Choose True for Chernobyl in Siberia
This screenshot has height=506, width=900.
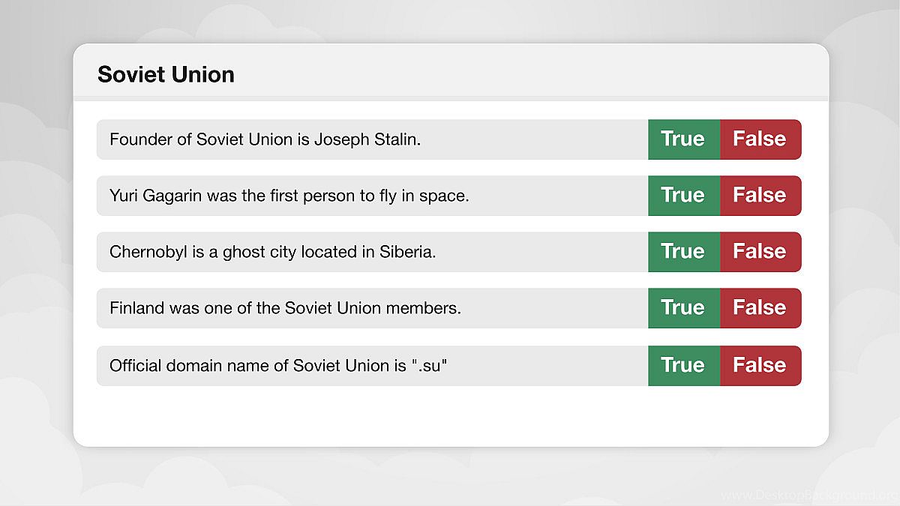683,252
